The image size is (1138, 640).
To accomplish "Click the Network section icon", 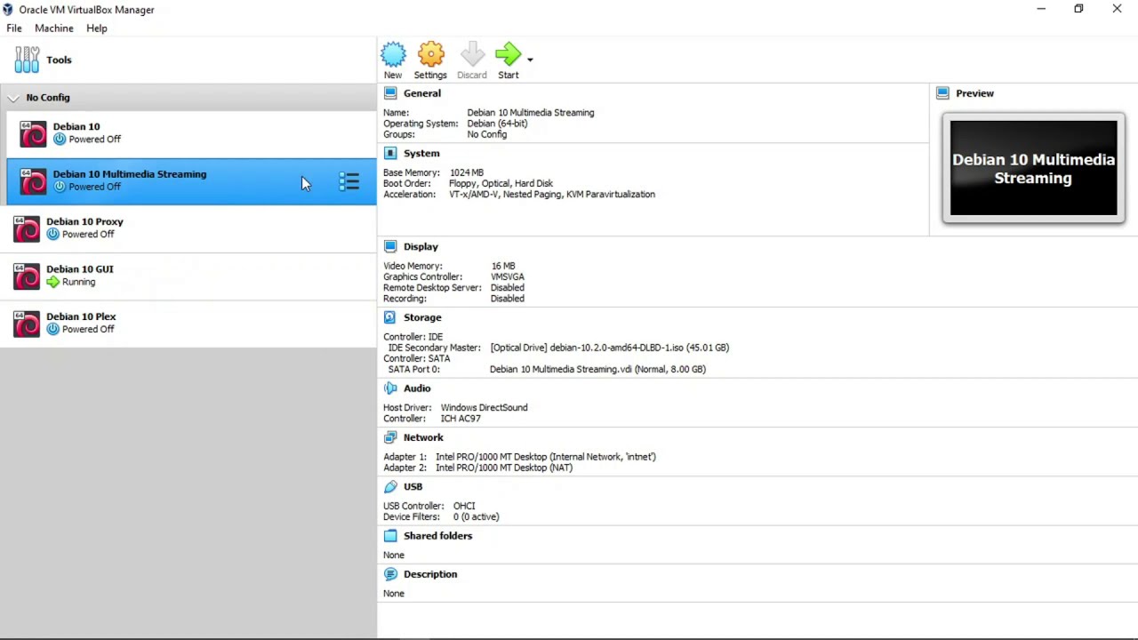I will 390,437.
